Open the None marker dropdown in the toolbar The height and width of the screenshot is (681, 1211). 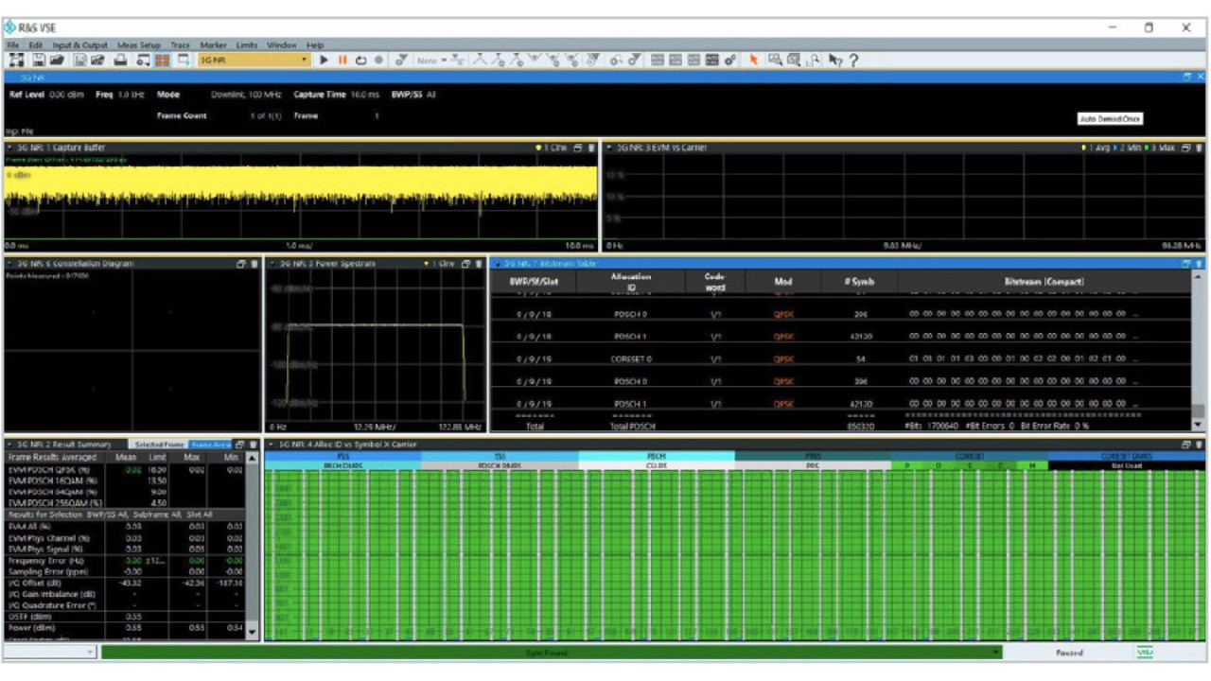click(431, 61)
